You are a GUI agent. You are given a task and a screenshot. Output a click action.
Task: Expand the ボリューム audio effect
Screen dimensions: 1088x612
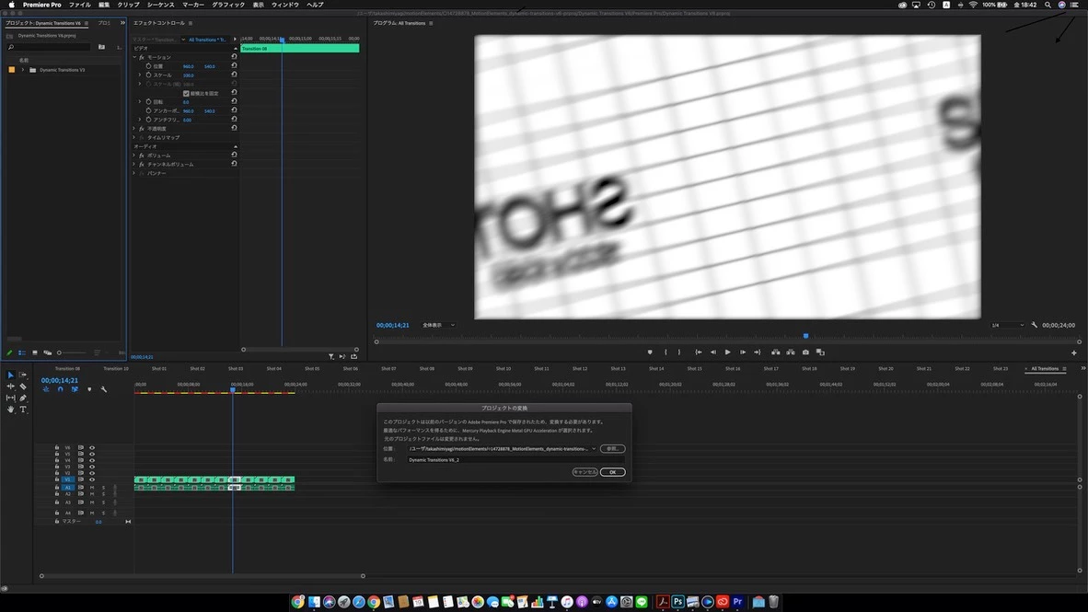tap(134, 156)
